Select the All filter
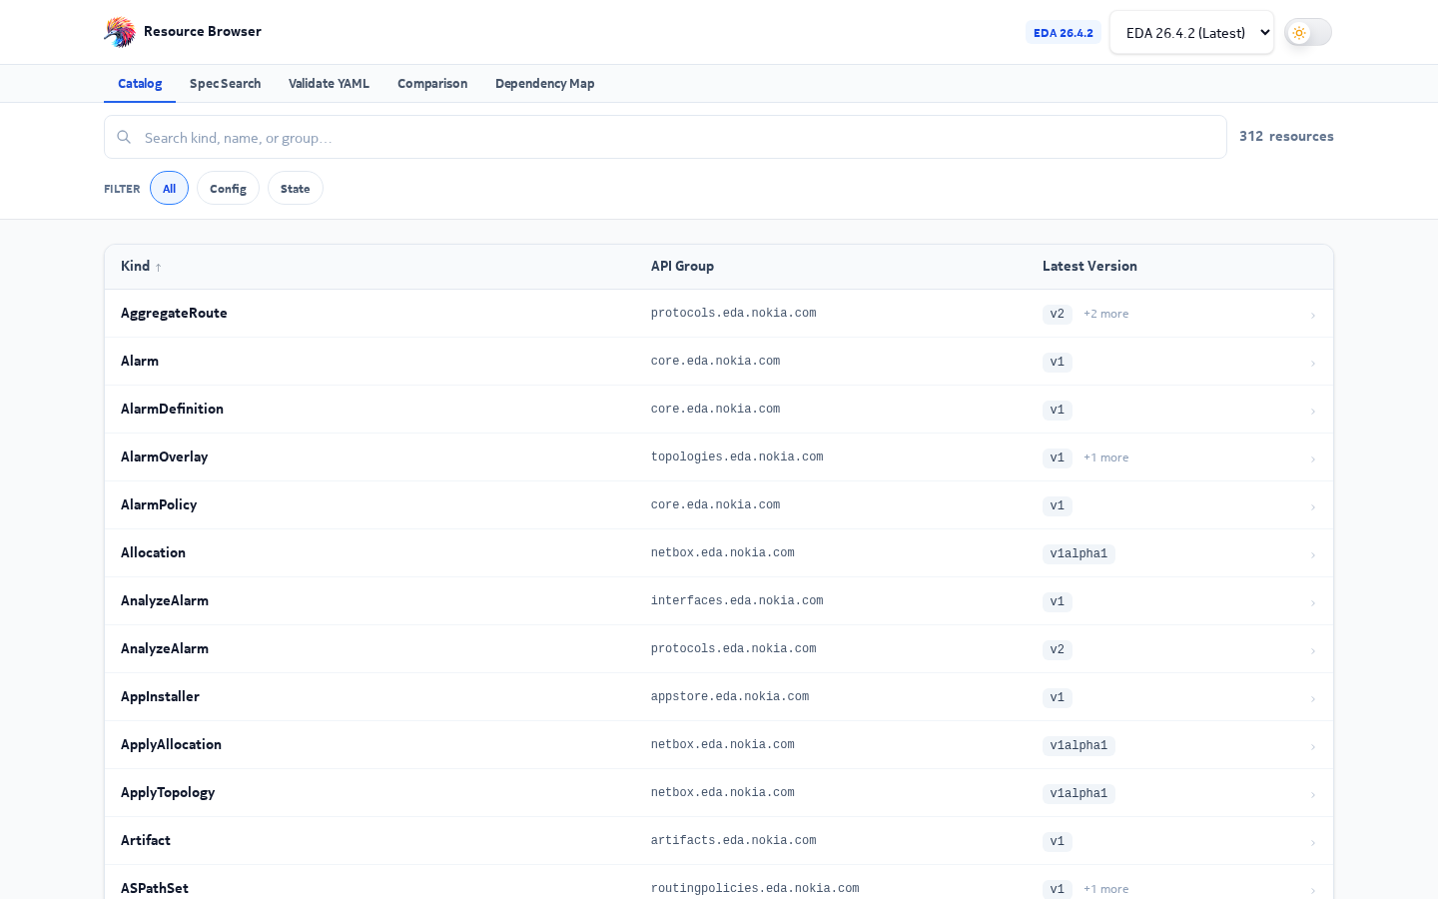Image resolution: width=1438 pixels, height=899 pixels. (x=169, y=188)
